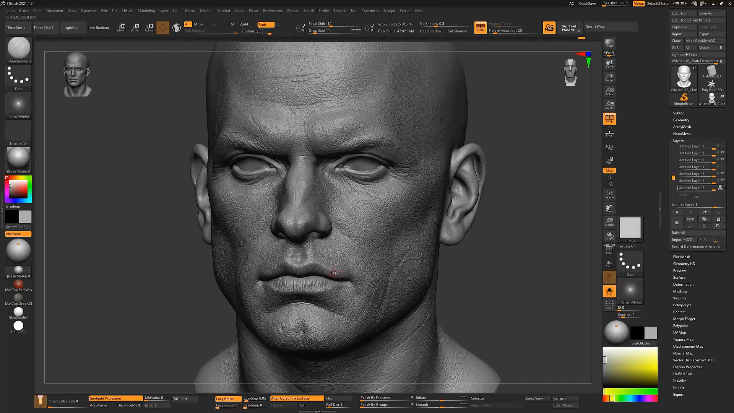The width and height of the screenshot is (734, 413).
Task: Expand the Geometry palette section
Action: tap(681, 120)
